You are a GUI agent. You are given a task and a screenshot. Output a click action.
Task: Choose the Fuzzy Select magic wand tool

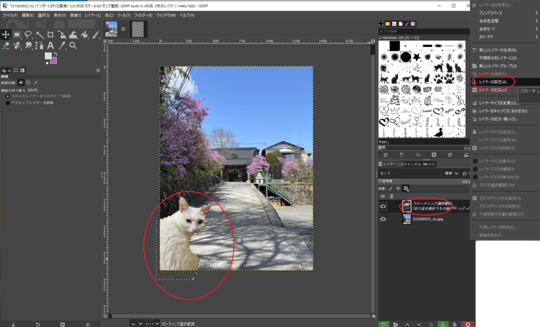coord(40,34)
